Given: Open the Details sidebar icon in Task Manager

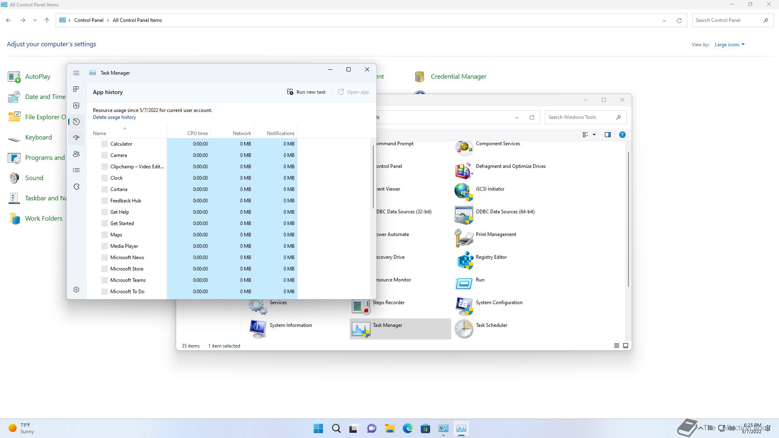Looking at the screenshot, I should click(76, 170).
